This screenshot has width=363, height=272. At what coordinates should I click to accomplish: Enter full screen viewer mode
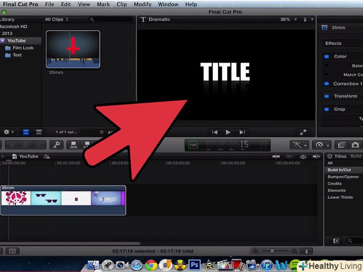[x=303, y=133]
